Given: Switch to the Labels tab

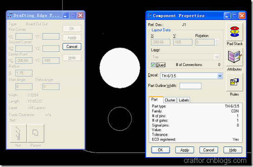Looking at the screenshot, I should [x=184, y=100].
